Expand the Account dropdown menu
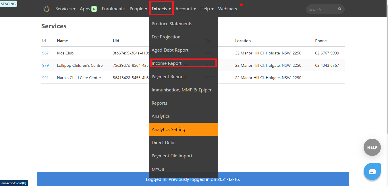The image size is (388, 186). pos(186,9)
